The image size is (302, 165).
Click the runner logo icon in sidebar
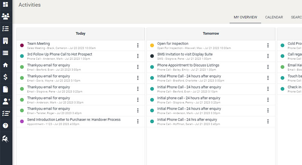(x=5, y=139)
